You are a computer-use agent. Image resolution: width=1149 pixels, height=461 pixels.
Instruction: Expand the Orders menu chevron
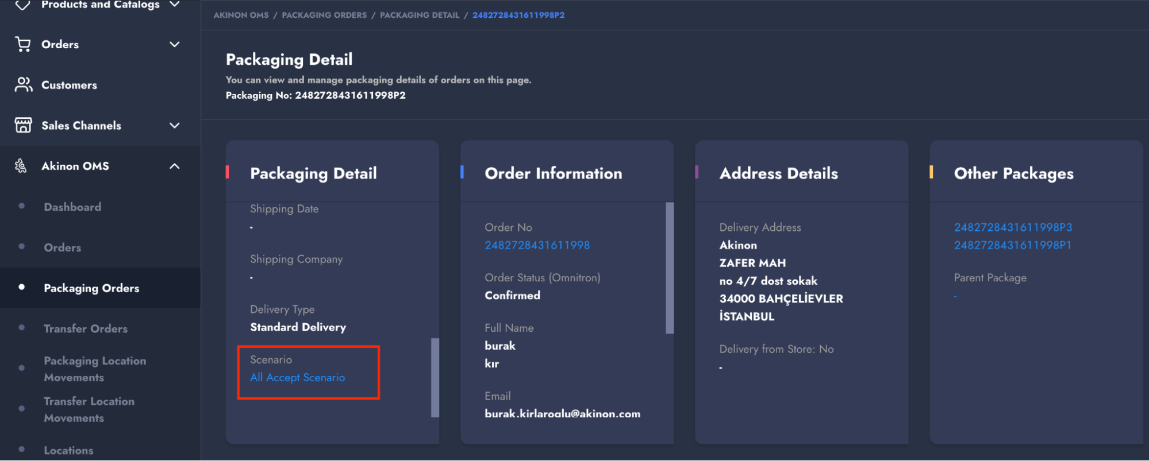[x=175, y=44]
